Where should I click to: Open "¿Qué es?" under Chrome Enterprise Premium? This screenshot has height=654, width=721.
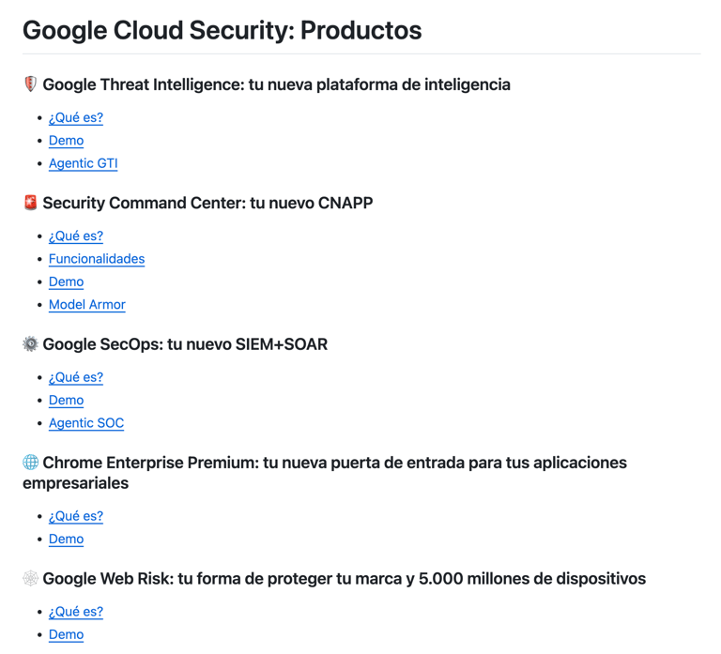[x=75, y=516]
